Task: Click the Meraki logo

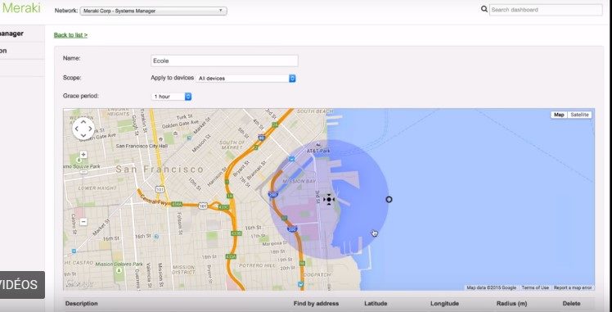Action: coord(20,8)
